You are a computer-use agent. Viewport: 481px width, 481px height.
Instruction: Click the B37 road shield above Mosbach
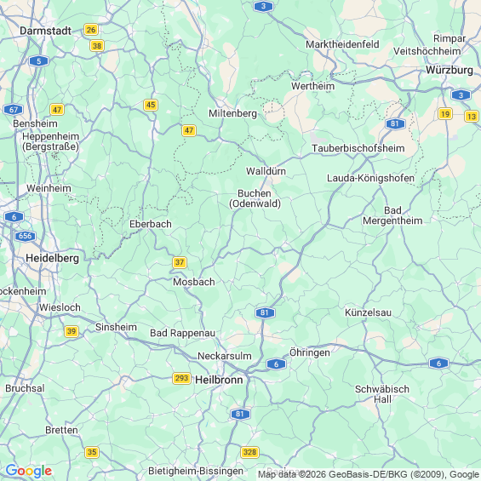[180, 262]
